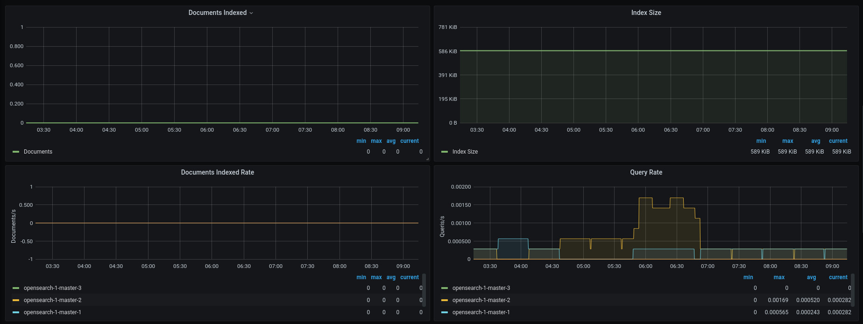Viewport: 863px width, 324px height.
Task: Sort Index Size legend by min
Action: (x=761, y=141)
